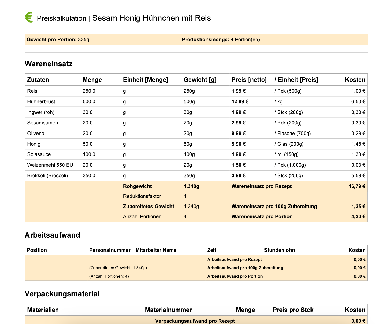Click 'Arbeitsaufwand pro Rezept' label
The height and width of the screenshot is (324, 385).
click(234, 260)
